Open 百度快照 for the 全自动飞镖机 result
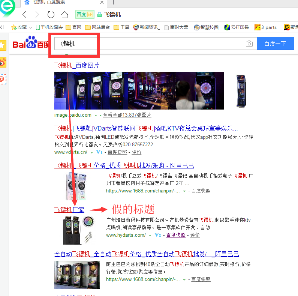Viewport: 298px width, 296px height. (x=201, y=279)
